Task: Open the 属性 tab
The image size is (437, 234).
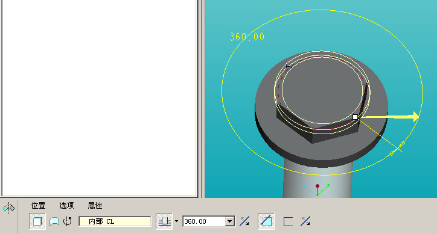Action: (x=95, y=206)
